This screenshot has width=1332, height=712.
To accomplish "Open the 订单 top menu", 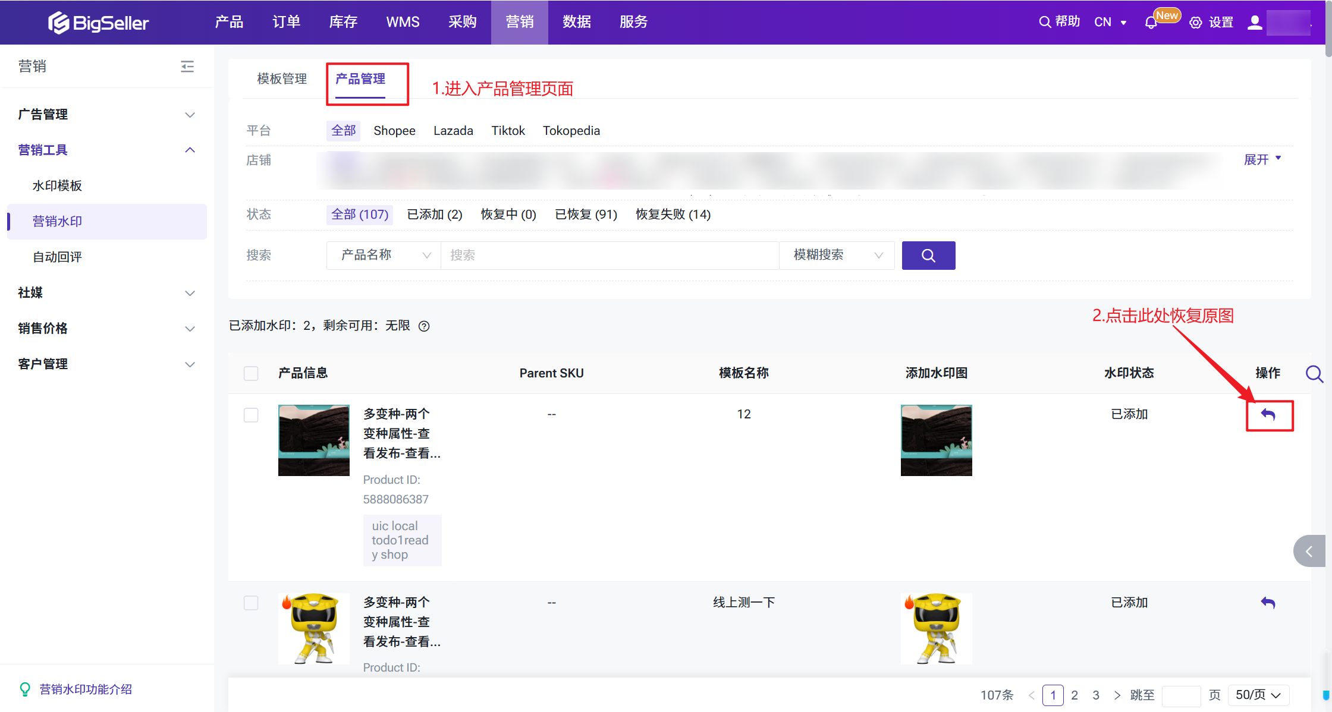I will 286,22.
